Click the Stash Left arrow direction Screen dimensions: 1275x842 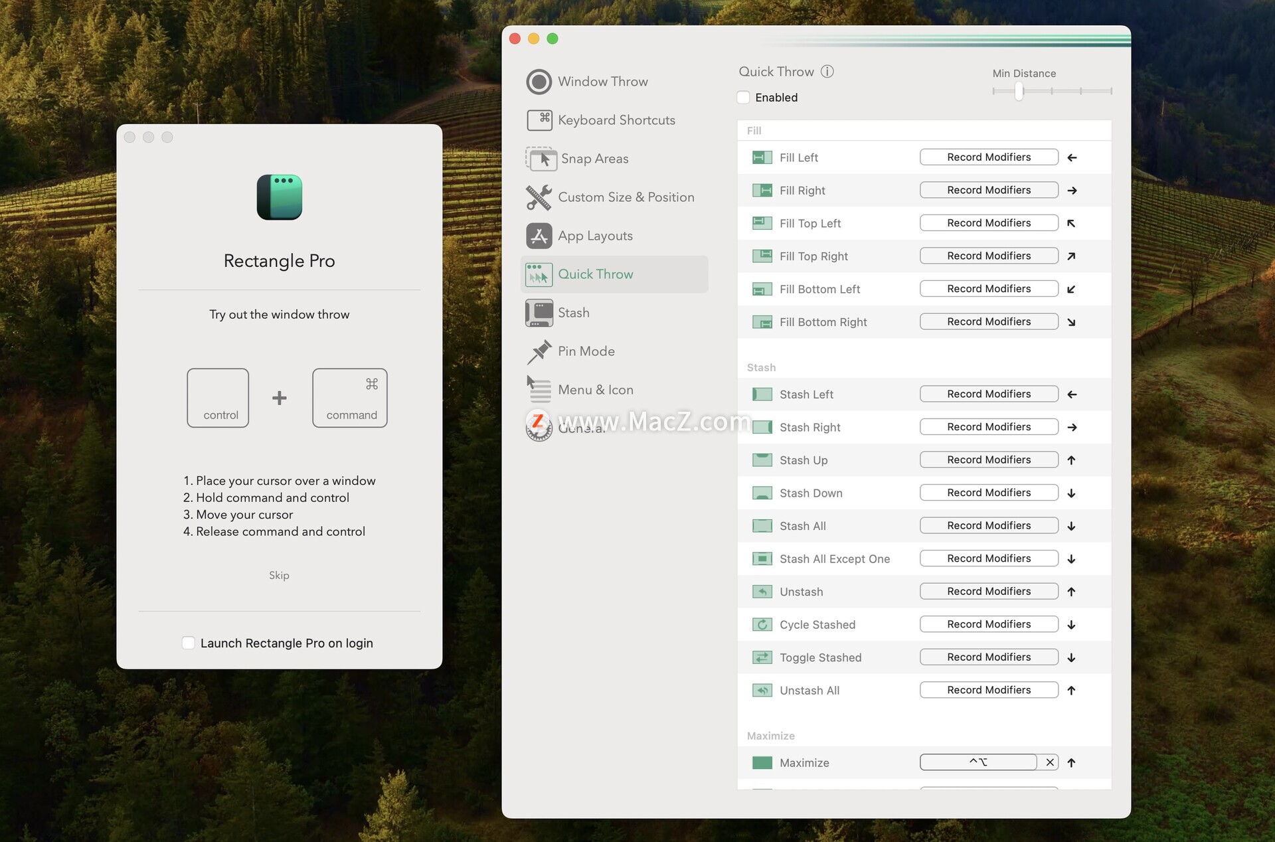coord(1072,394)
